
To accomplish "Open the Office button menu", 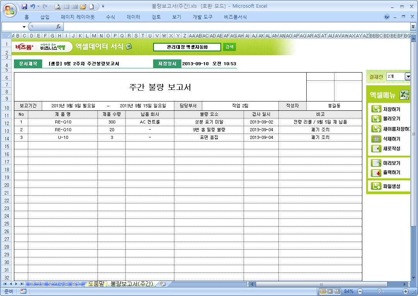I will pyautogui.click(x=10, y=10).
